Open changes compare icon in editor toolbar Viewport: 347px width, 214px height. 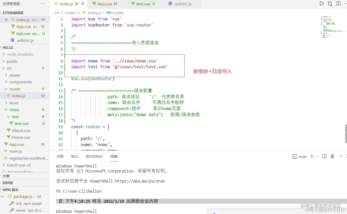[x=330, y=4]
